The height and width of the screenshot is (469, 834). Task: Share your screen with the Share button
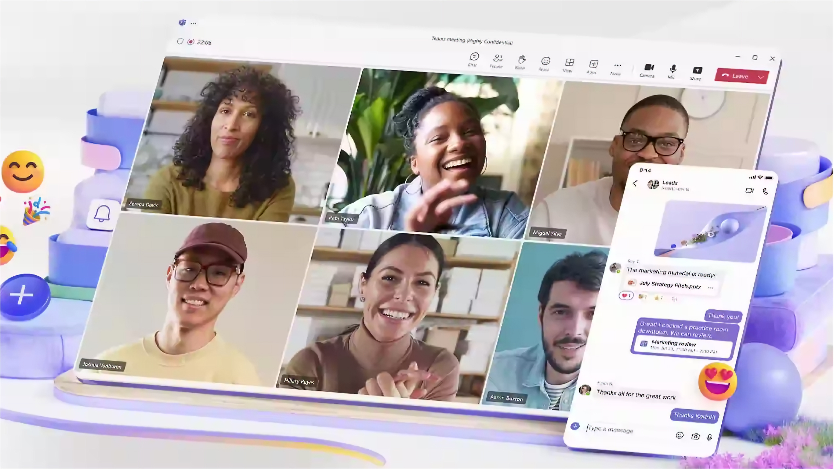[696, 73]
